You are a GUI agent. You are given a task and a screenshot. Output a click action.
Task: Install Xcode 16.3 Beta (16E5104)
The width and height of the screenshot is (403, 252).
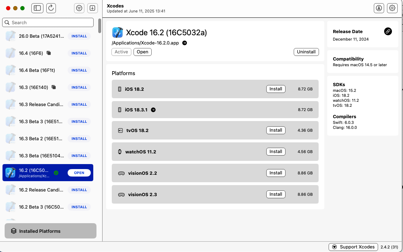79,156
